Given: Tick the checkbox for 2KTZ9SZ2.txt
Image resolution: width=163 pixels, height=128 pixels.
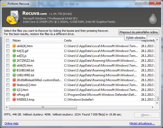Looking at the screenshot, I should click(x=8, y=60).
